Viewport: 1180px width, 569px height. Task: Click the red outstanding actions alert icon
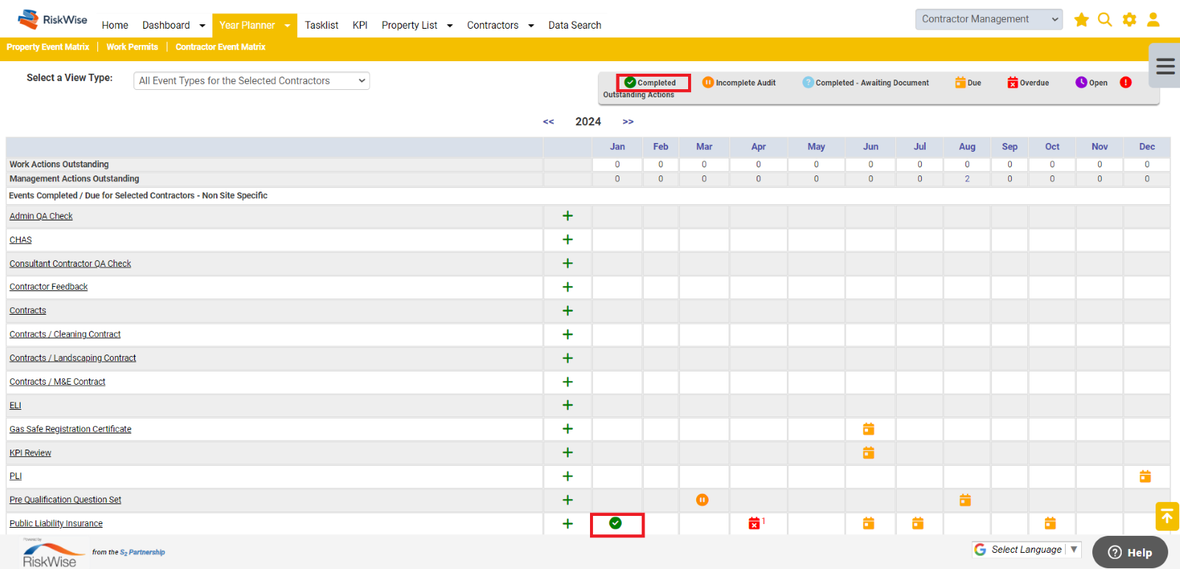(1125, 83)
